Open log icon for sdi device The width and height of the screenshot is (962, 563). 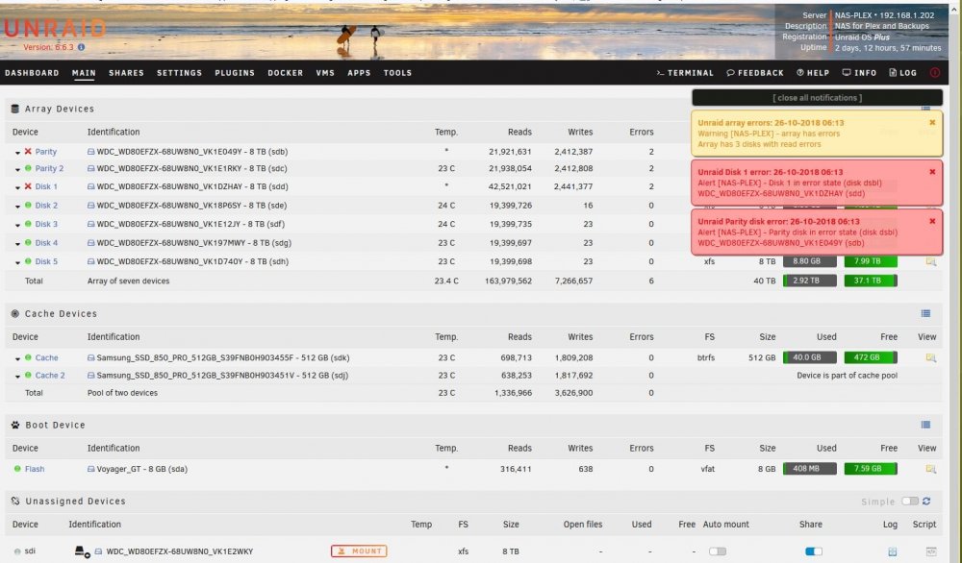(892, 551)
